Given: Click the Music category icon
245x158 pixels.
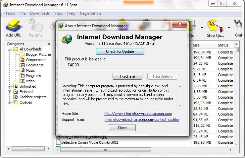Looking at the screenshot, I should [22, 70].
